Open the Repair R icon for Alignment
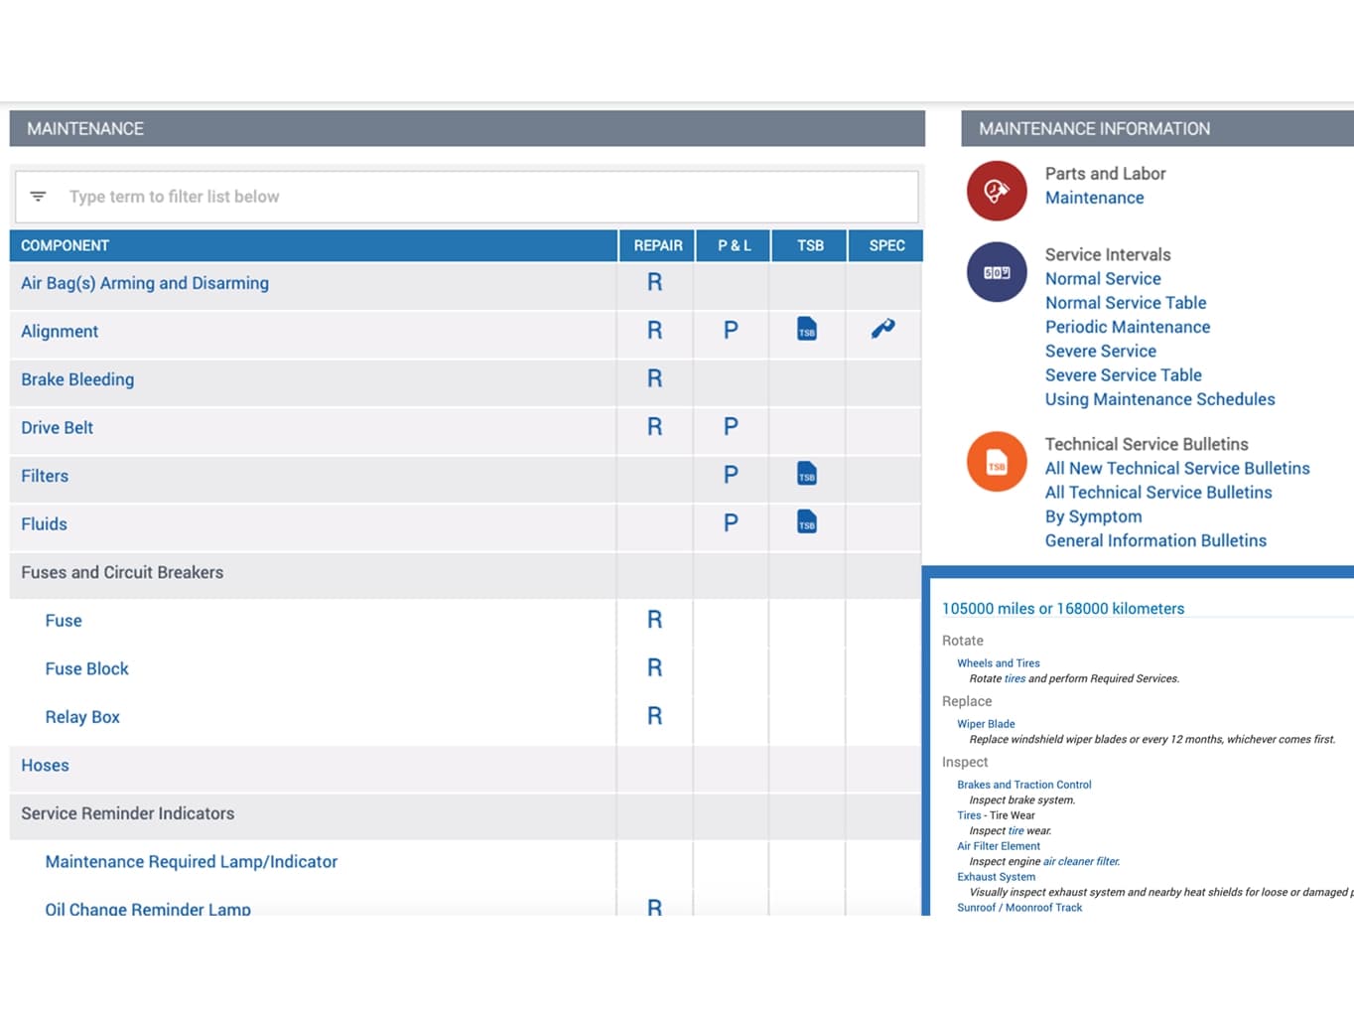 654,330
